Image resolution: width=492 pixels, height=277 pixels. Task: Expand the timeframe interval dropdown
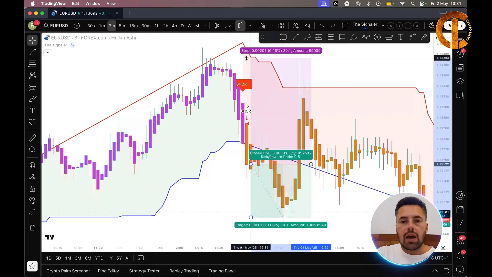point(204,26)
